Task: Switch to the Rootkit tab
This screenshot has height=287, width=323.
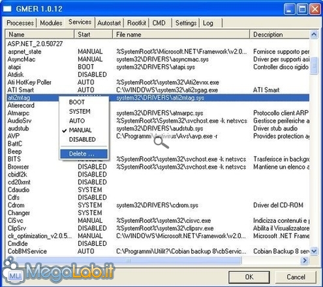Action: coord(136,23)
